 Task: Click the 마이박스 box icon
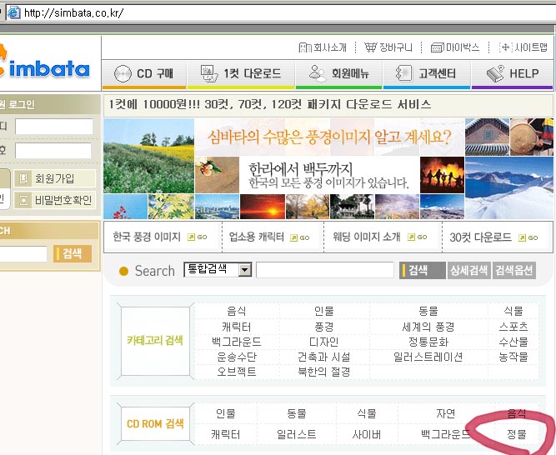437,47
